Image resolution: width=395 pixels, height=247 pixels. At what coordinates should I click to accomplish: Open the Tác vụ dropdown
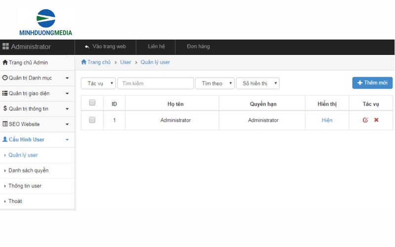[x=98, y=83]
